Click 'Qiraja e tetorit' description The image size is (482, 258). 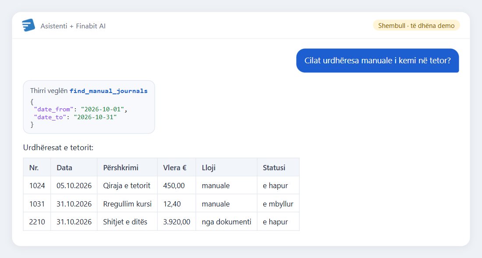click(x=127, y=186)
